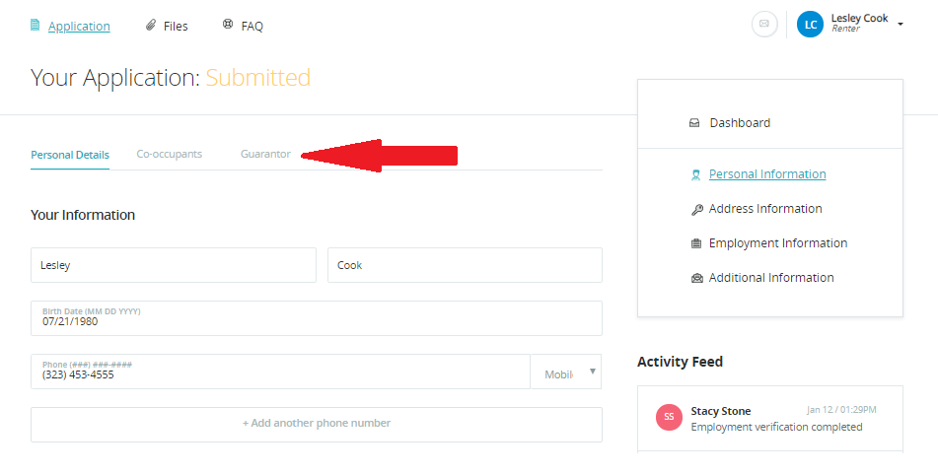Click Stacy Stone's SS avatar
Image resolution: width=938 pixels, height=475 pixels.
coord(669,417)
